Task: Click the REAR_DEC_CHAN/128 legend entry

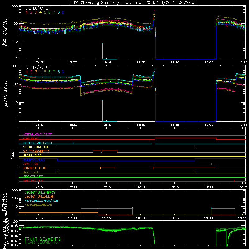Action: (x=41, y=201)
